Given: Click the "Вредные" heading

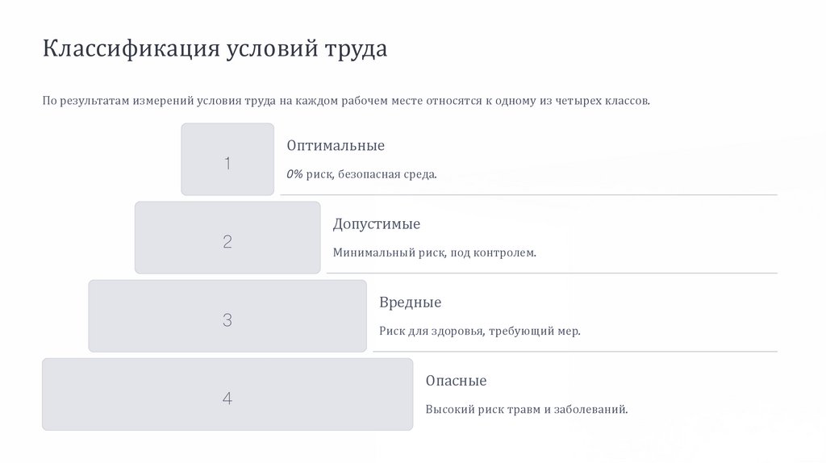Looking at the screenshot, I should [x=411, y=302].
